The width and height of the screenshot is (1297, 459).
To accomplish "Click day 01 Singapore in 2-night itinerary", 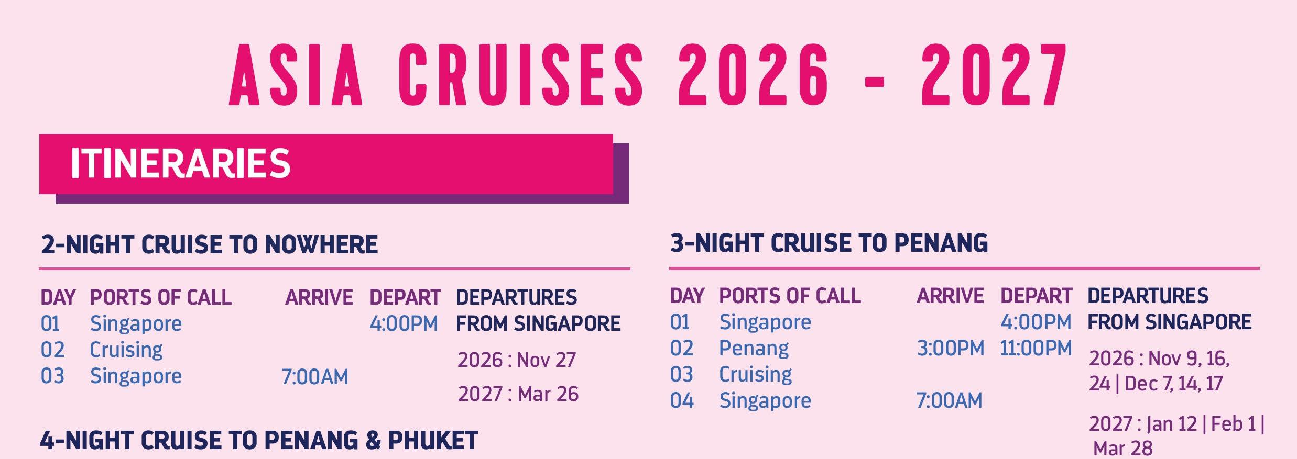I will pos(136,324).
